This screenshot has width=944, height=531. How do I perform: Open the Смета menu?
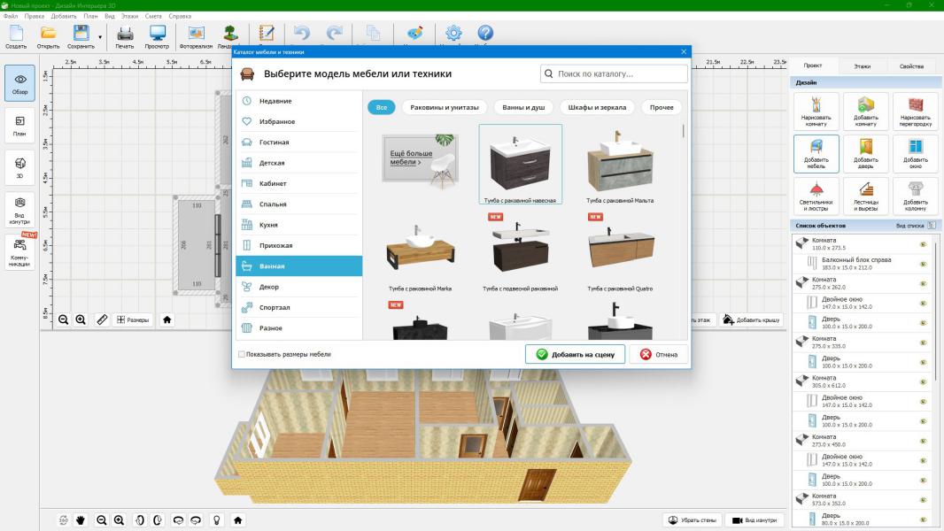(151, 16)
